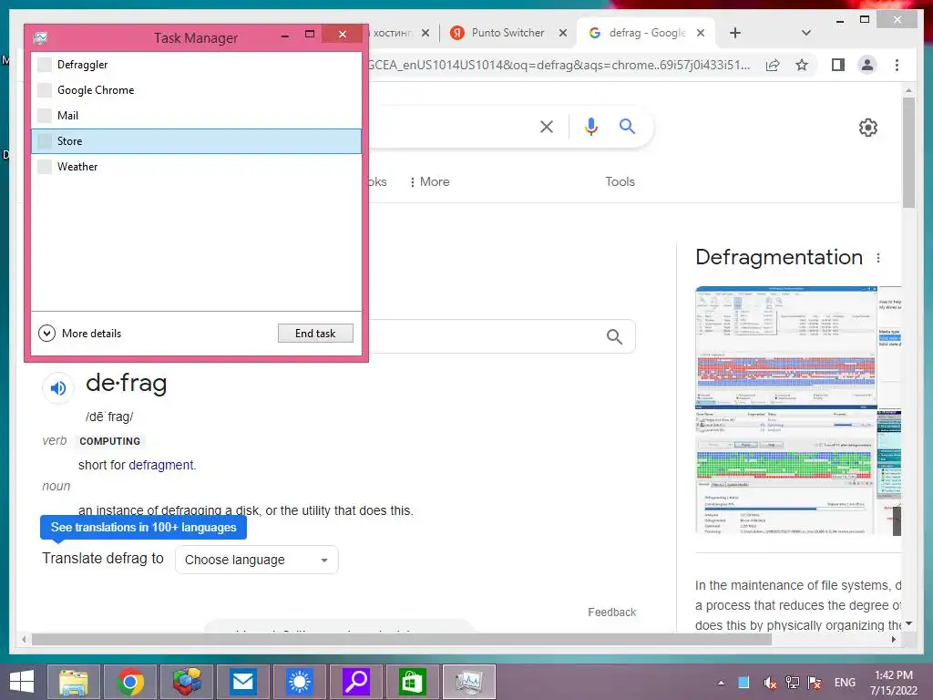Click End task button
933x700 pixels.
(315, 334)
